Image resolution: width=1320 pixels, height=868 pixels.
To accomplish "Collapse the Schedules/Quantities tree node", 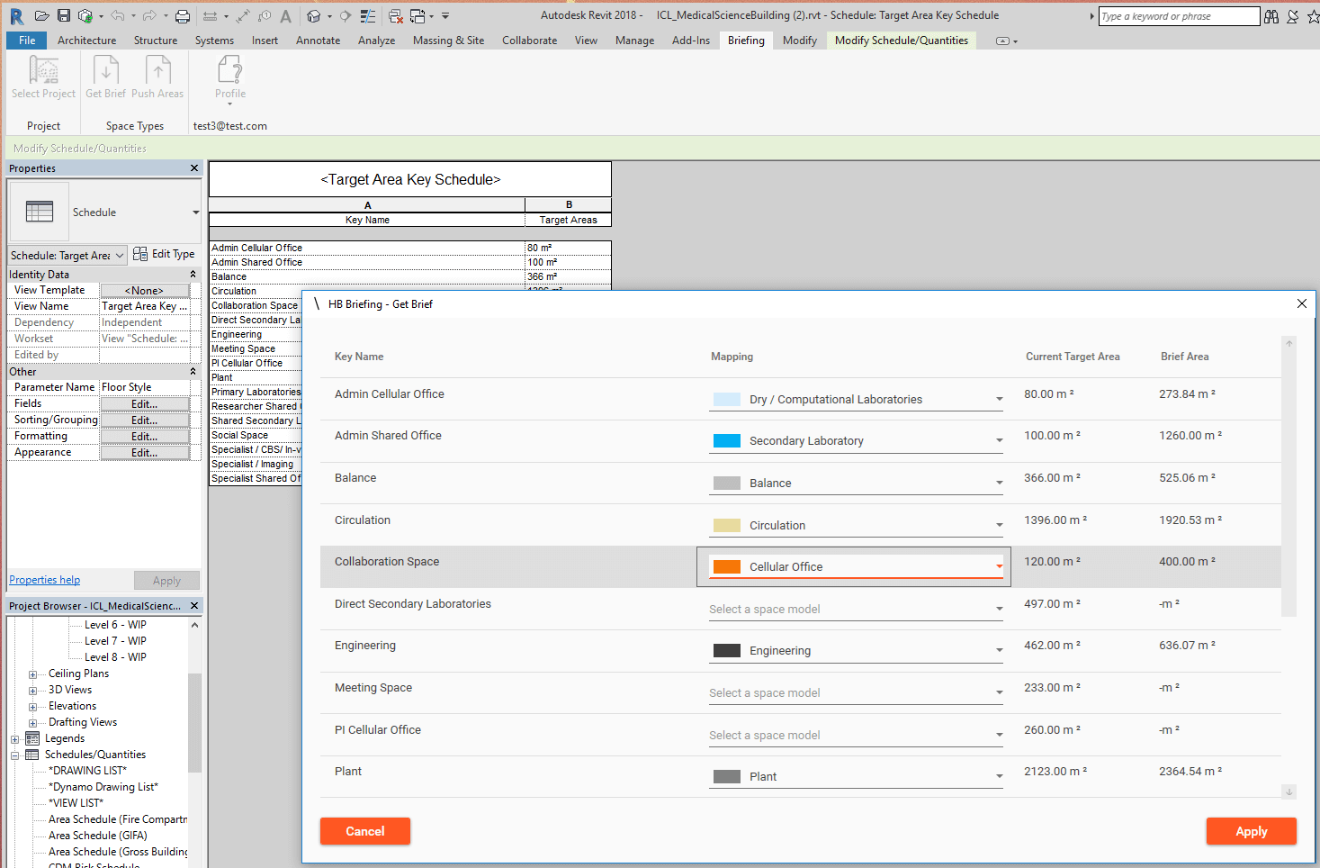I will coord(15,755).
